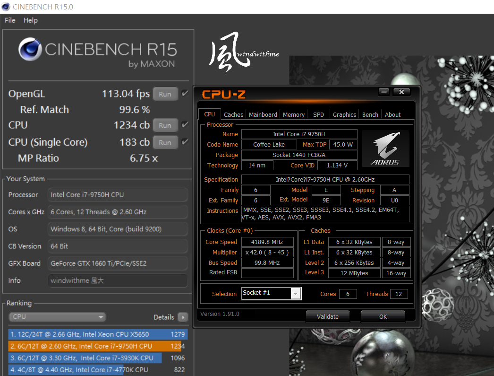Run the OpenGL benchmark
Image resolution: width=494 pixels, height=376 pixels.
click(x=165, y=94)
